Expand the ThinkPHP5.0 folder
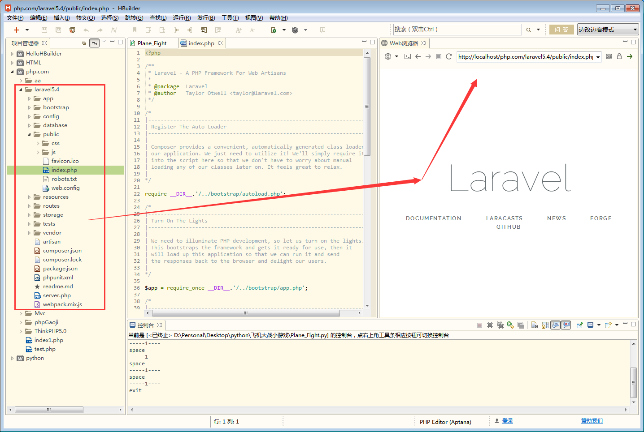Viewport: 644px width, 432px height. point(21,331)
